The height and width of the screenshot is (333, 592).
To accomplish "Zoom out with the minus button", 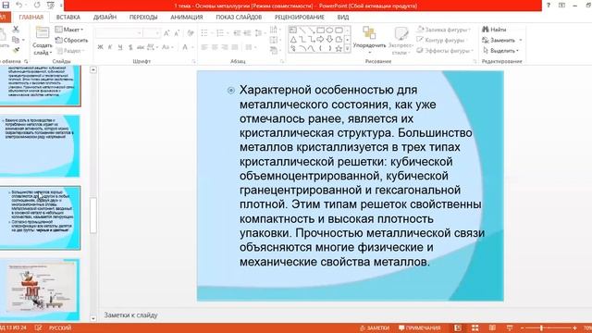I will coord(522,327).
